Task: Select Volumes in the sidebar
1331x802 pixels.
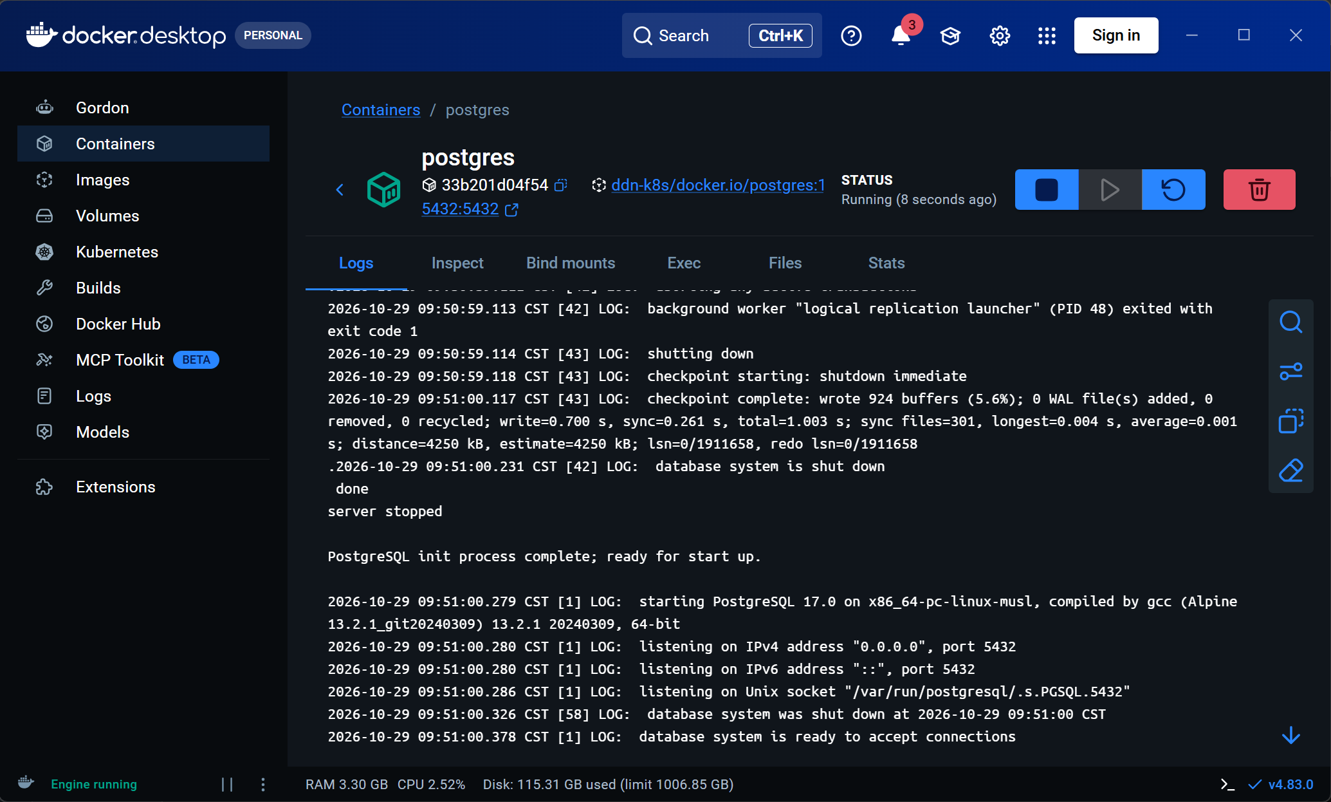Action: click(143, 216)
